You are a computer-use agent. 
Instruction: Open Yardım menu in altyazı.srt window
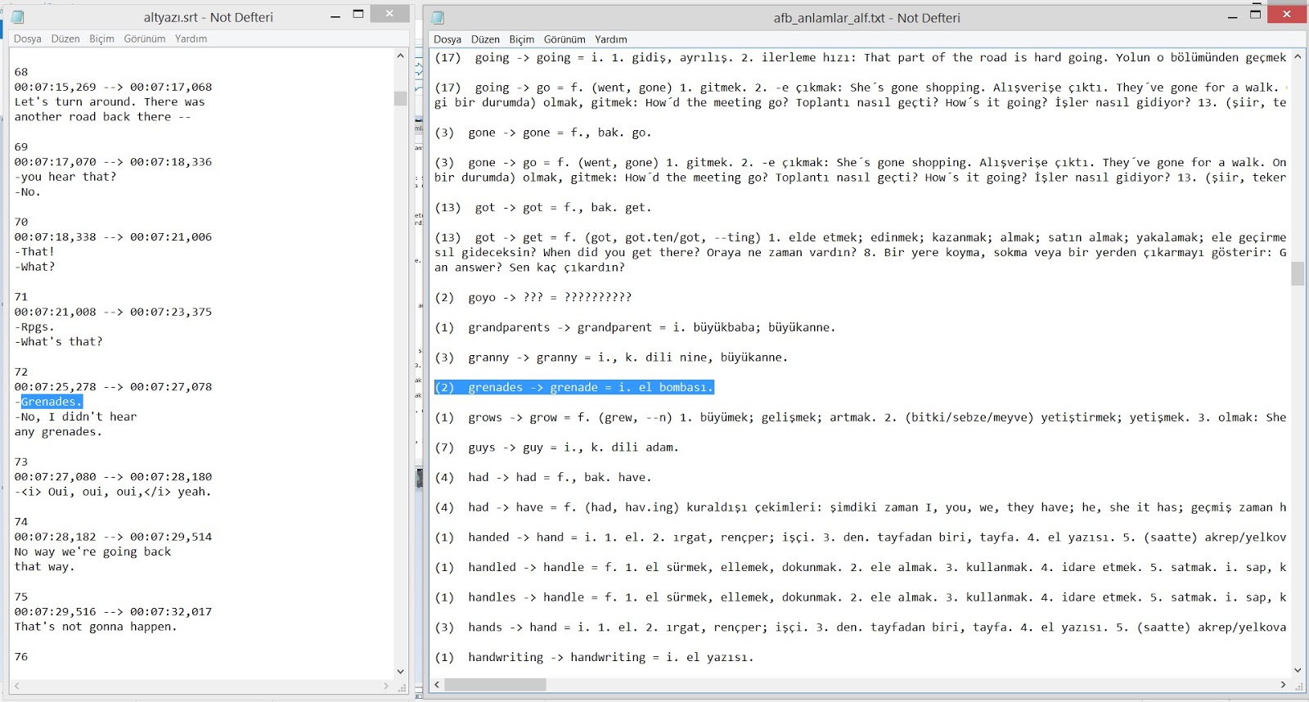tap(191, 38)
